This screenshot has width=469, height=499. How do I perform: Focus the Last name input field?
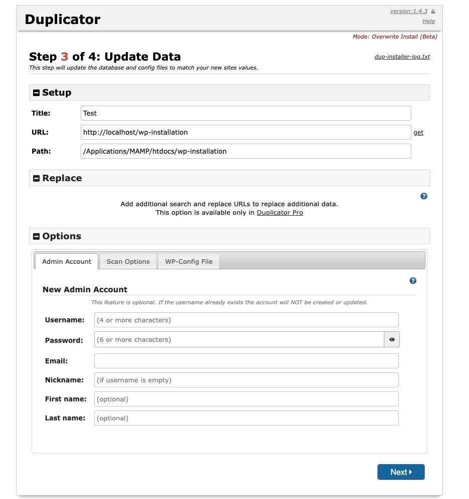click(x=247, y=418)
